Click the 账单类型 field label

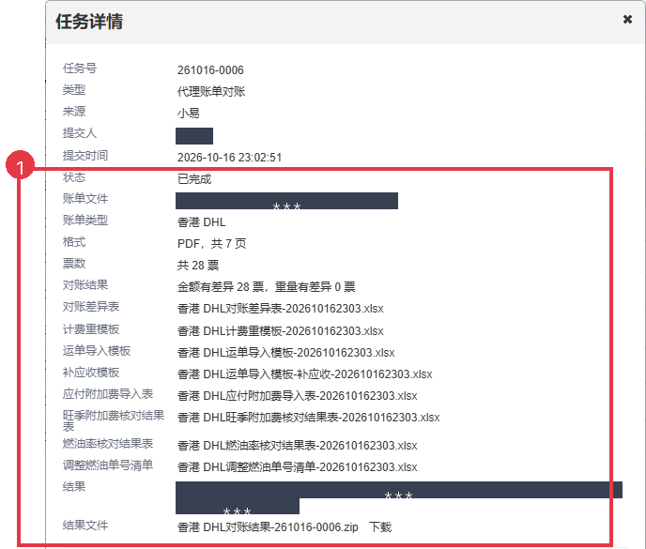pos(85,220)
